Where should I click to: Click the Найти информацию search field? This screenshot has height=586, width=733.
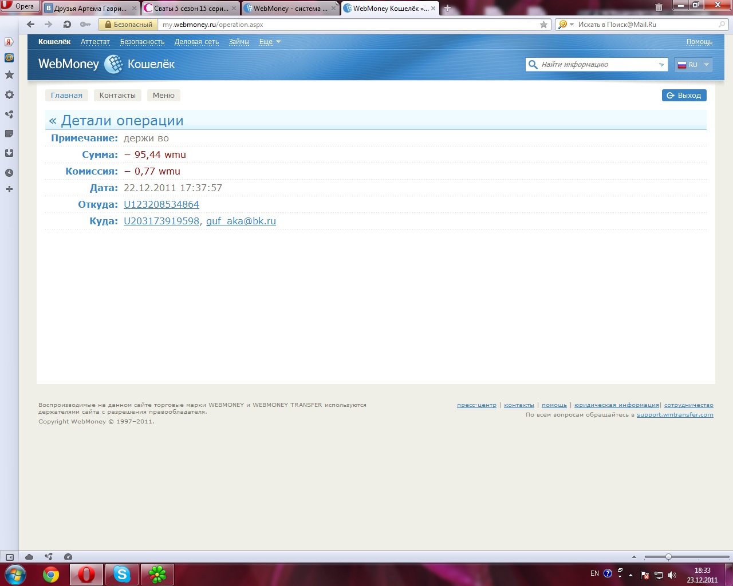click(596, 65)
